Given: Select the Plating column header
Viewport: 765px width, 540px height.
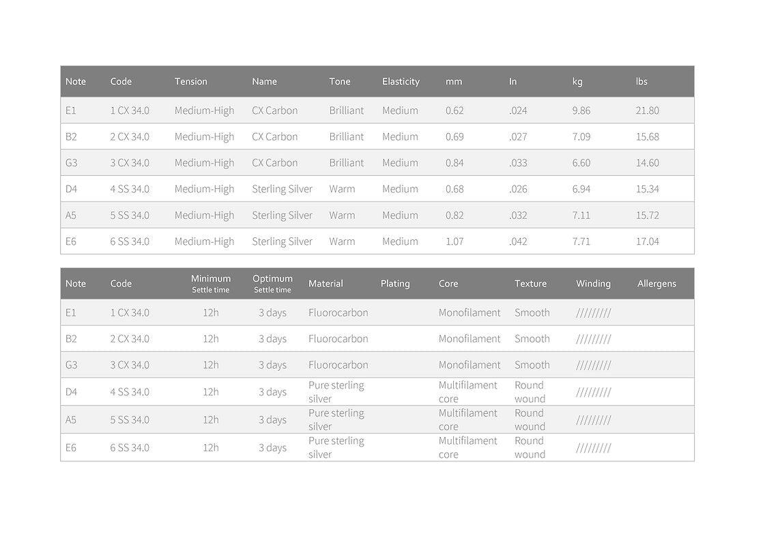Looking at the screenshot, I should [395, 284].
